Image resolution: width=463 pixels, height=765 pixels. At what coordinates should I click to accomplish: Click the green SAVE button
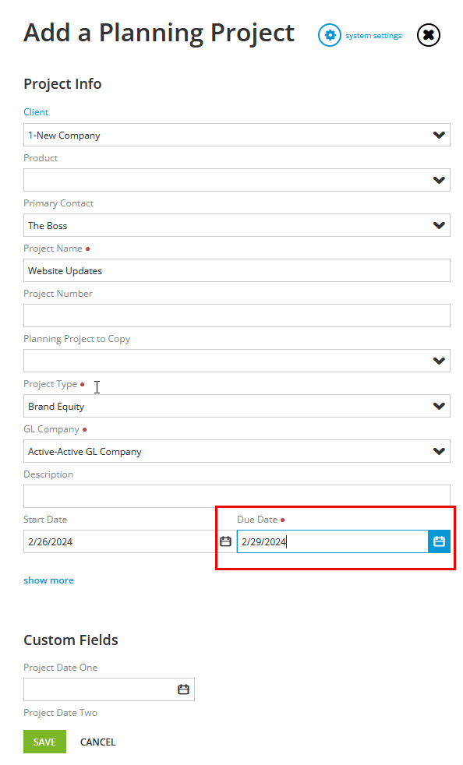[x=44, y=742]
